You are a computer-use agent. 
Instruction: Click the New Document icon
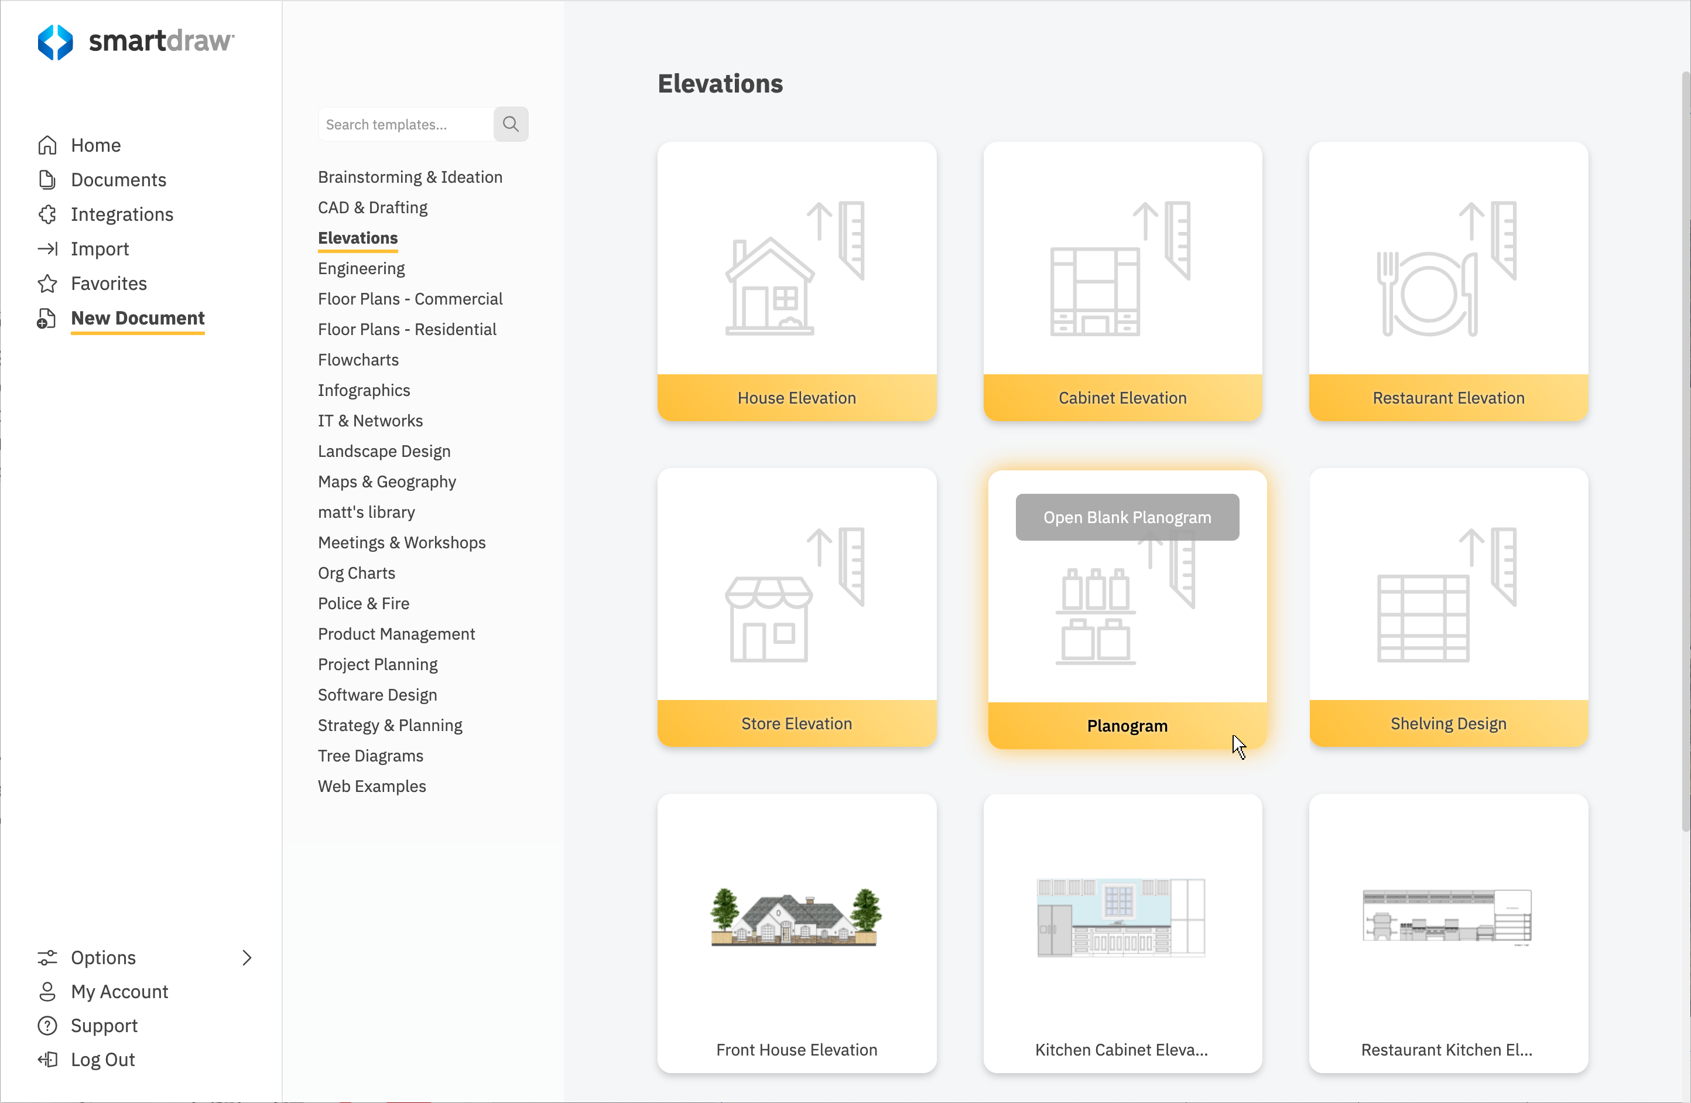tap(47, 319)
